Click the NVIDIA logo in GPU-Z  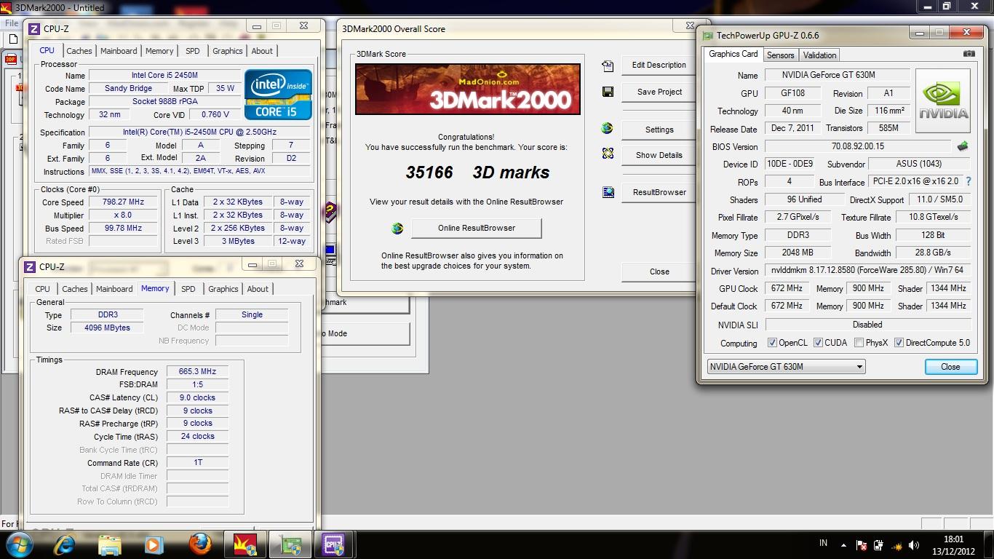pos(943,101)
